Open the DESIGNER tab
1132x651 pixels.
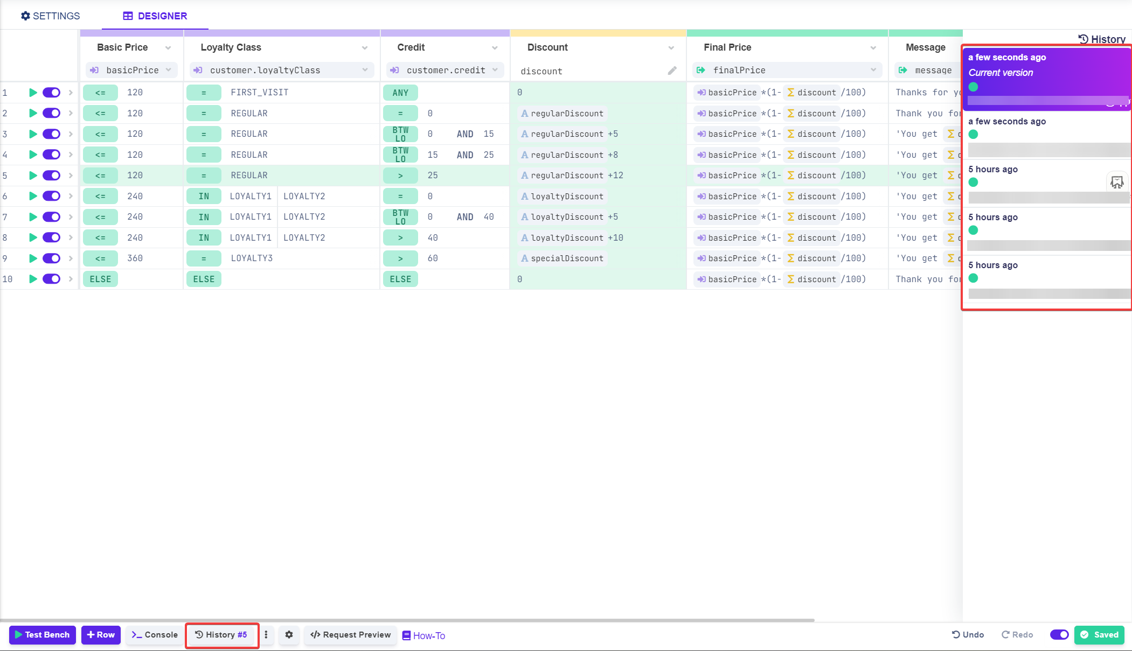tap(155, 16)
